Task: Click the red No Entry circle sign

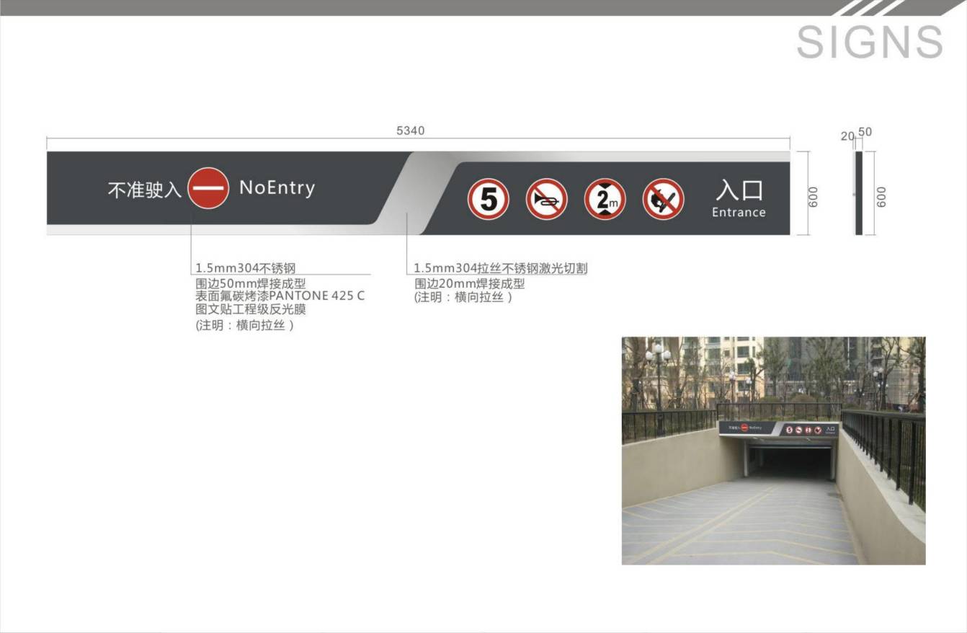Action: click(208, 188)
